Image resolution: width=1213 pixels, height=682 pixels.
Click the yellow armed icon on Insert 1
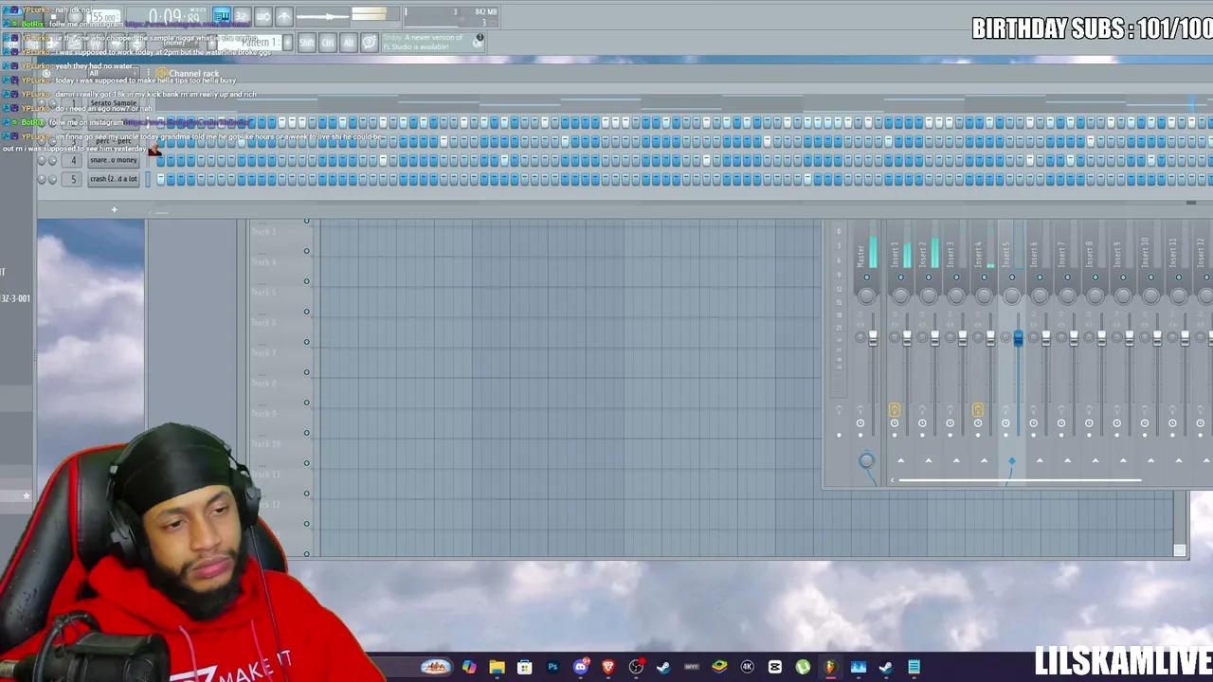[895, 410]
